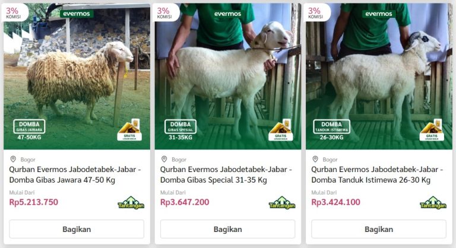Click Bagikan under Domba Gibas Special

click(x=228, y=229)
